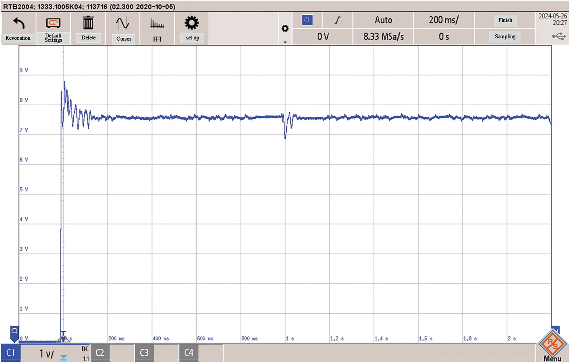Toggle channel C2 on
This screenshot has height=363, width=570.
pos(100,353)
